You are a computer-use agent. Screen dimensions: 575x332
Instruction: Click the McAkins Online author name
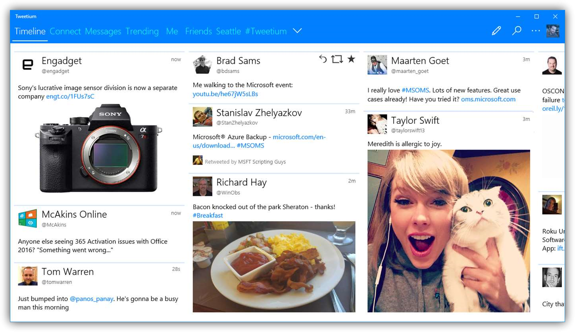coord(75,215)
